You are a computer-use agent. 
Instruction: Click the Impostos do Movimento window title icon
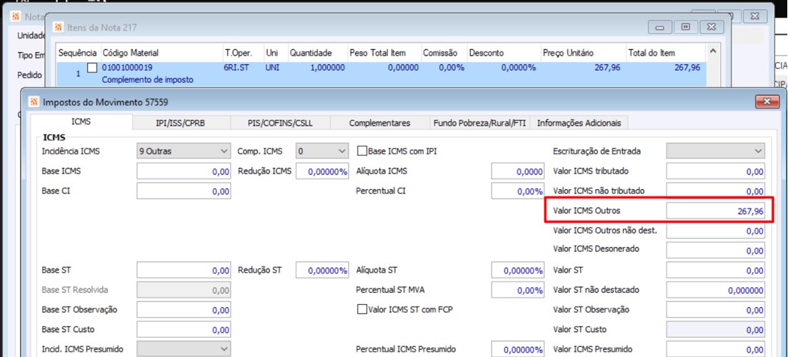(34, 102)
